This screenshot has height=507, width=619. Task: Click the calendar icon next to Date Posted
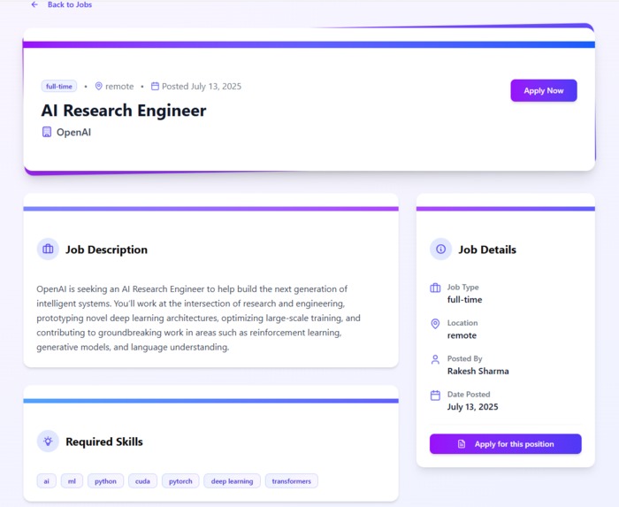[x=435, y=396]
